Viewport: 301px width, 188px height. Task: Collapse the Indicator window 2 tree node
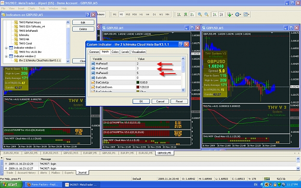click(x=6, y=56)
